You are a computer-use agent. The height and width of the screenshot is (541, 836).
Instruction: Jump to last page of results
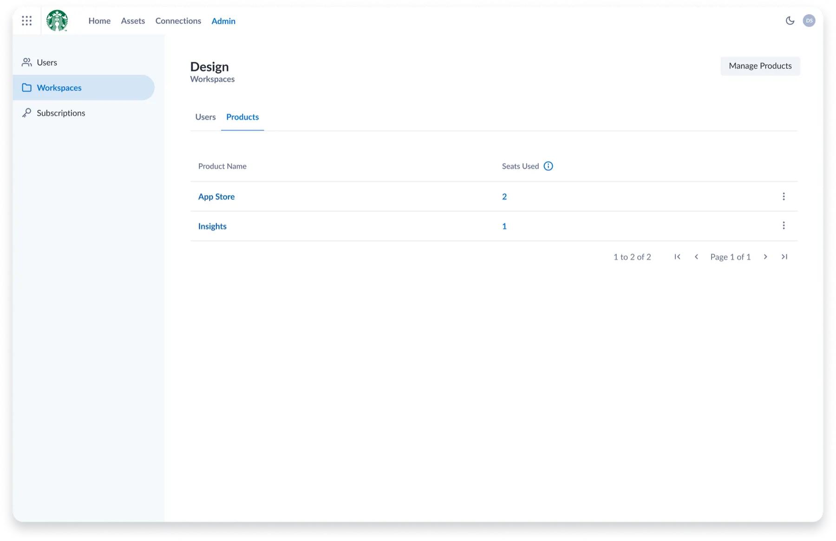(x=784, y=257)
